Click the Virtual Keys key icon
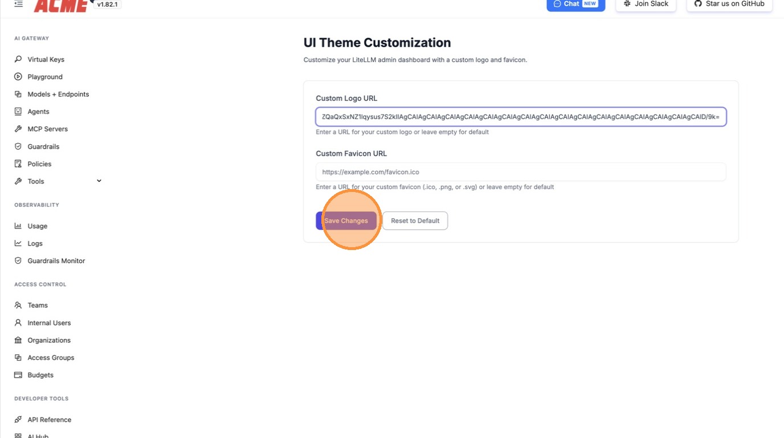The width and height of the screenshot is (784, 438). pos(18,59)
